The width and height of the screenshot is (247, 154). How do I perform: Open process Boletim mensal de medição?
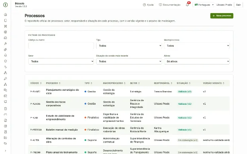pyautogui.click(x=62, y=130)
